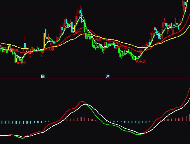Select the rightmost 买进 star signal
Screen dimensions: 190x144
coord(137,61)
